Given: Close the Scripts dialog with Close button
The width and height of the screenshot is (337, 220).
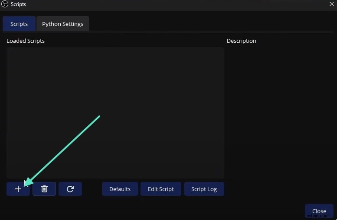Looking at the screenshot, I should tap(319, 211).
